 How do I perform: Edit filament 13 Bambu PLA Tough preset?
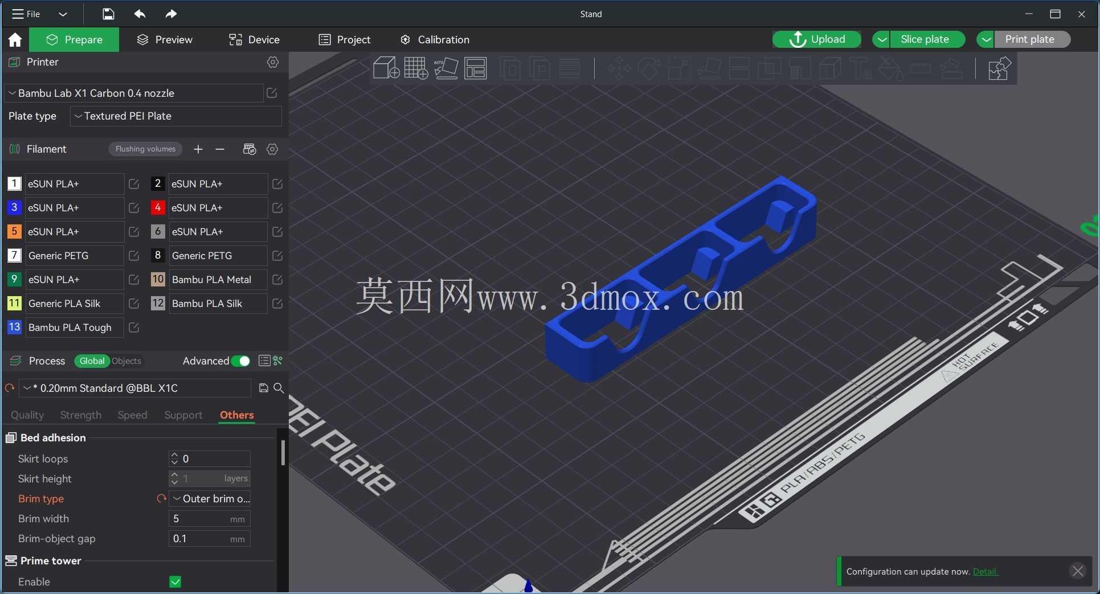coord(134,327)
